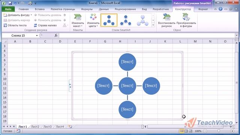Click the Excel Help question mark icon
The height and width of the screenshot is (135, 240).
pos(220,9)
